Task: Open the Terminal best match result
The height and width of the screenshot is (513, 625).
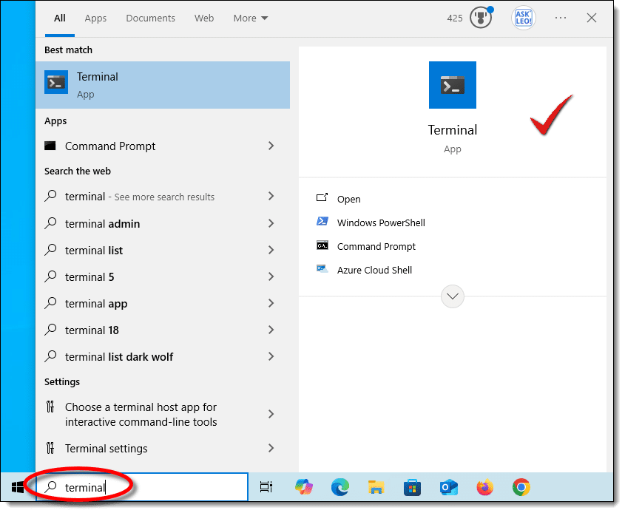Action: click(163, 85)
